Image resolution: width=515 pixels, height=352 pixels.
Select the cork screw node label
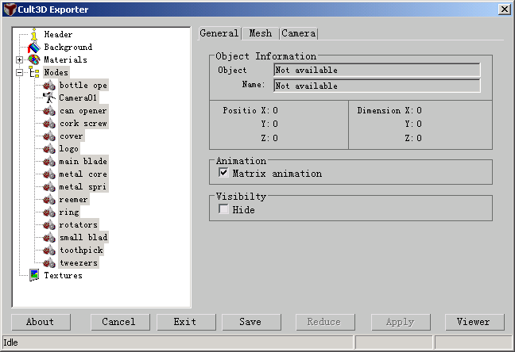(83, 124)
